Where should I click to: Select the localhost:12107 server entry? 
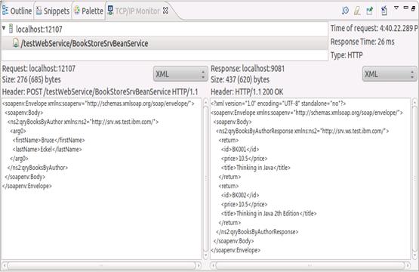click(39, 29)
